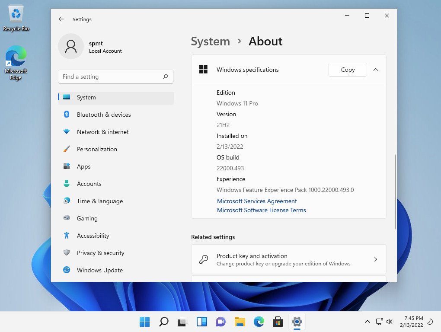Click the search magnifier in Find a setting
The height and width of the screenshot is (332, 441).
(166, 77)
